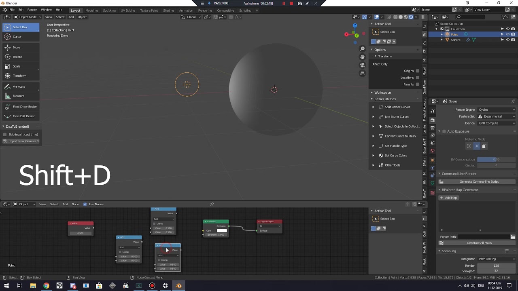
Task: Open the Render Engine Cycles dropdown
Action: 497,110
